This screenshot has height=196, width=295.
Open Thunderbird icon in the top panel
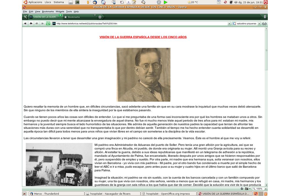(95, 2)
